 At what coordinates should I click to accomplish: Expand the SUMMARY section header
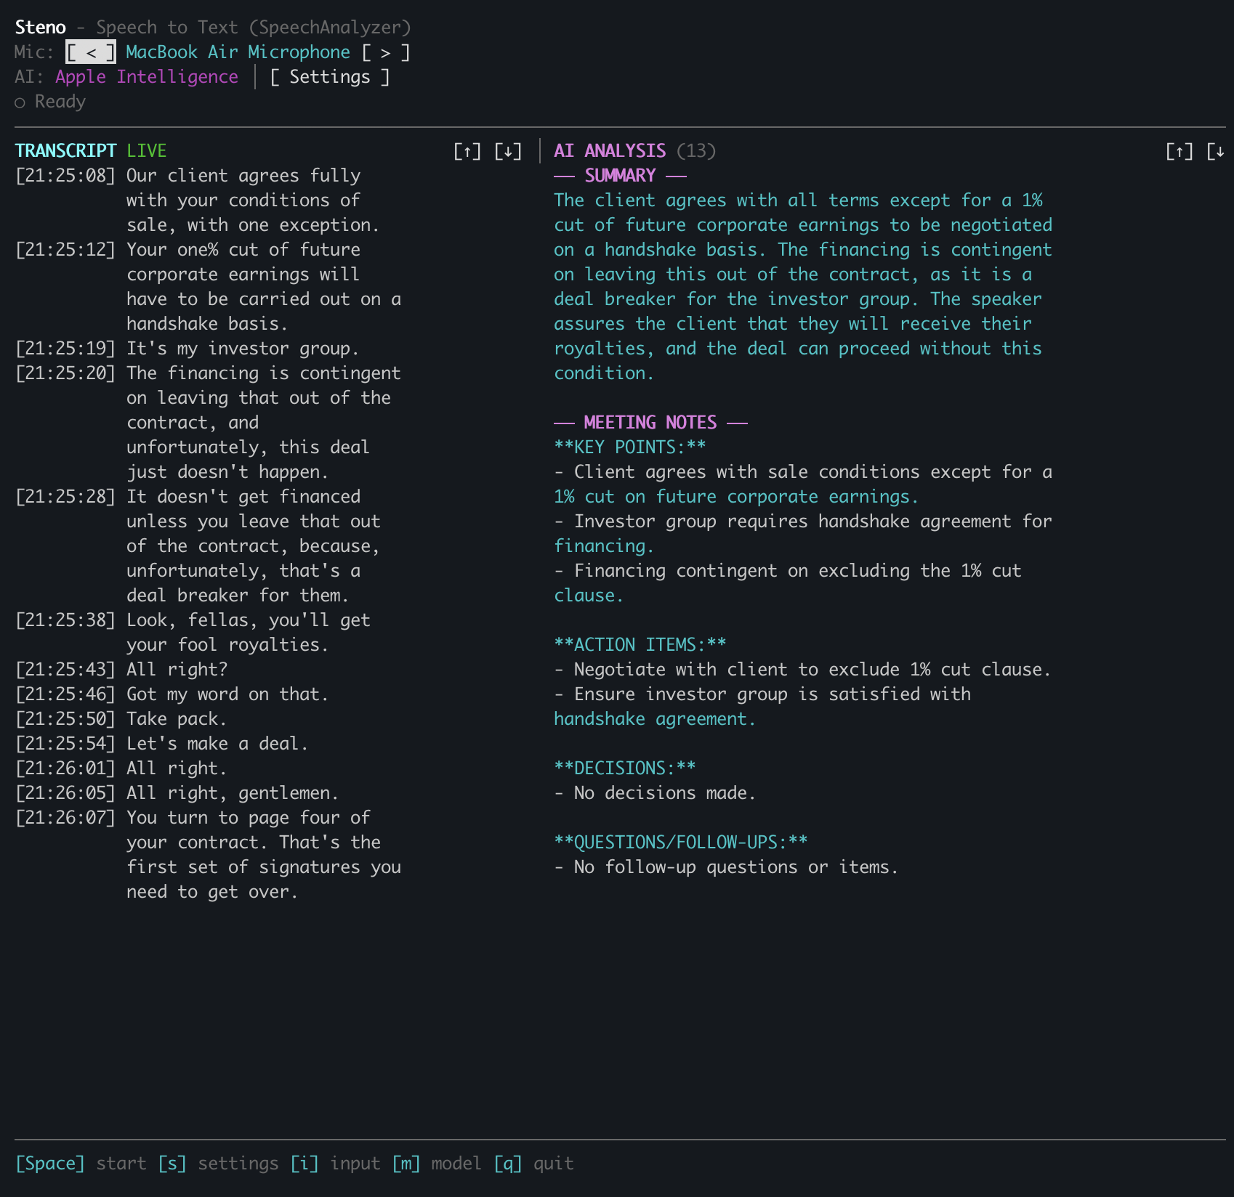pos(618,176)
